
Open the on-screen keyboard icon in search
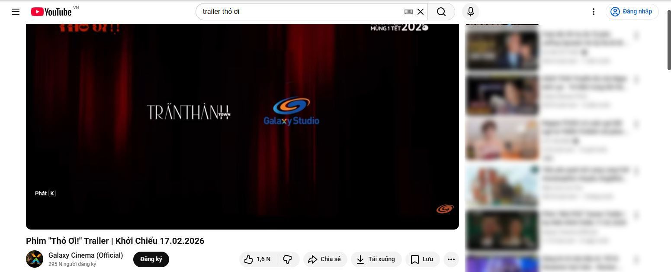coord(408,12)
